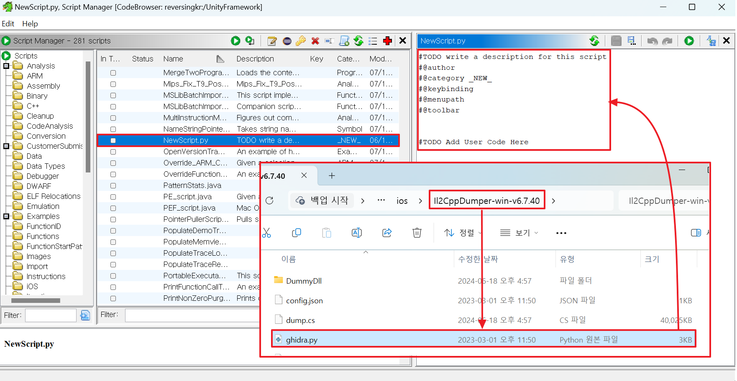Image resolution: width=737 pixels, height=381 pixels.
Task: Expand the CustomerSubmission tree folder
Action: pos(6,146)
